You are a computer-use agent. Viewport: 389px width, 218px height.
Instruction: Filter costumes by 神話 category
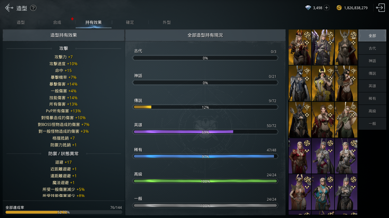pos(372,61)
